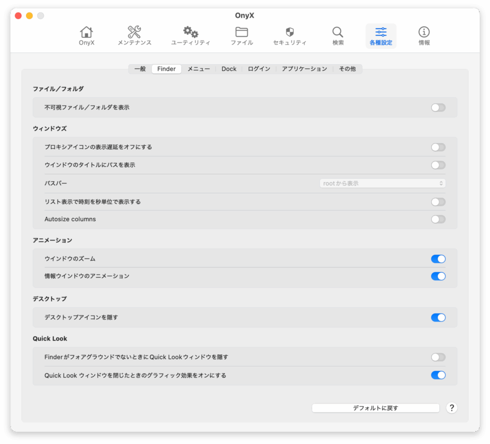
Task: Enable ウインドウのタイトルにパスを表示 toggle
Action: coord(438,165)
